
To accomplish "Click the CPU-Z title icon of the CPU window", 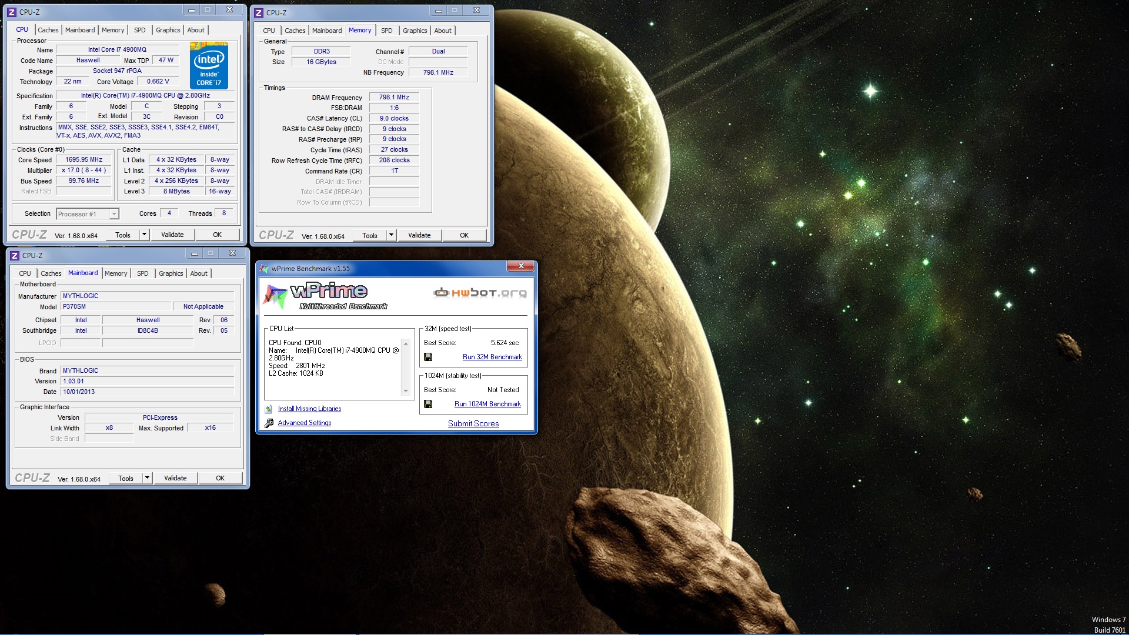I will [12, 12].
